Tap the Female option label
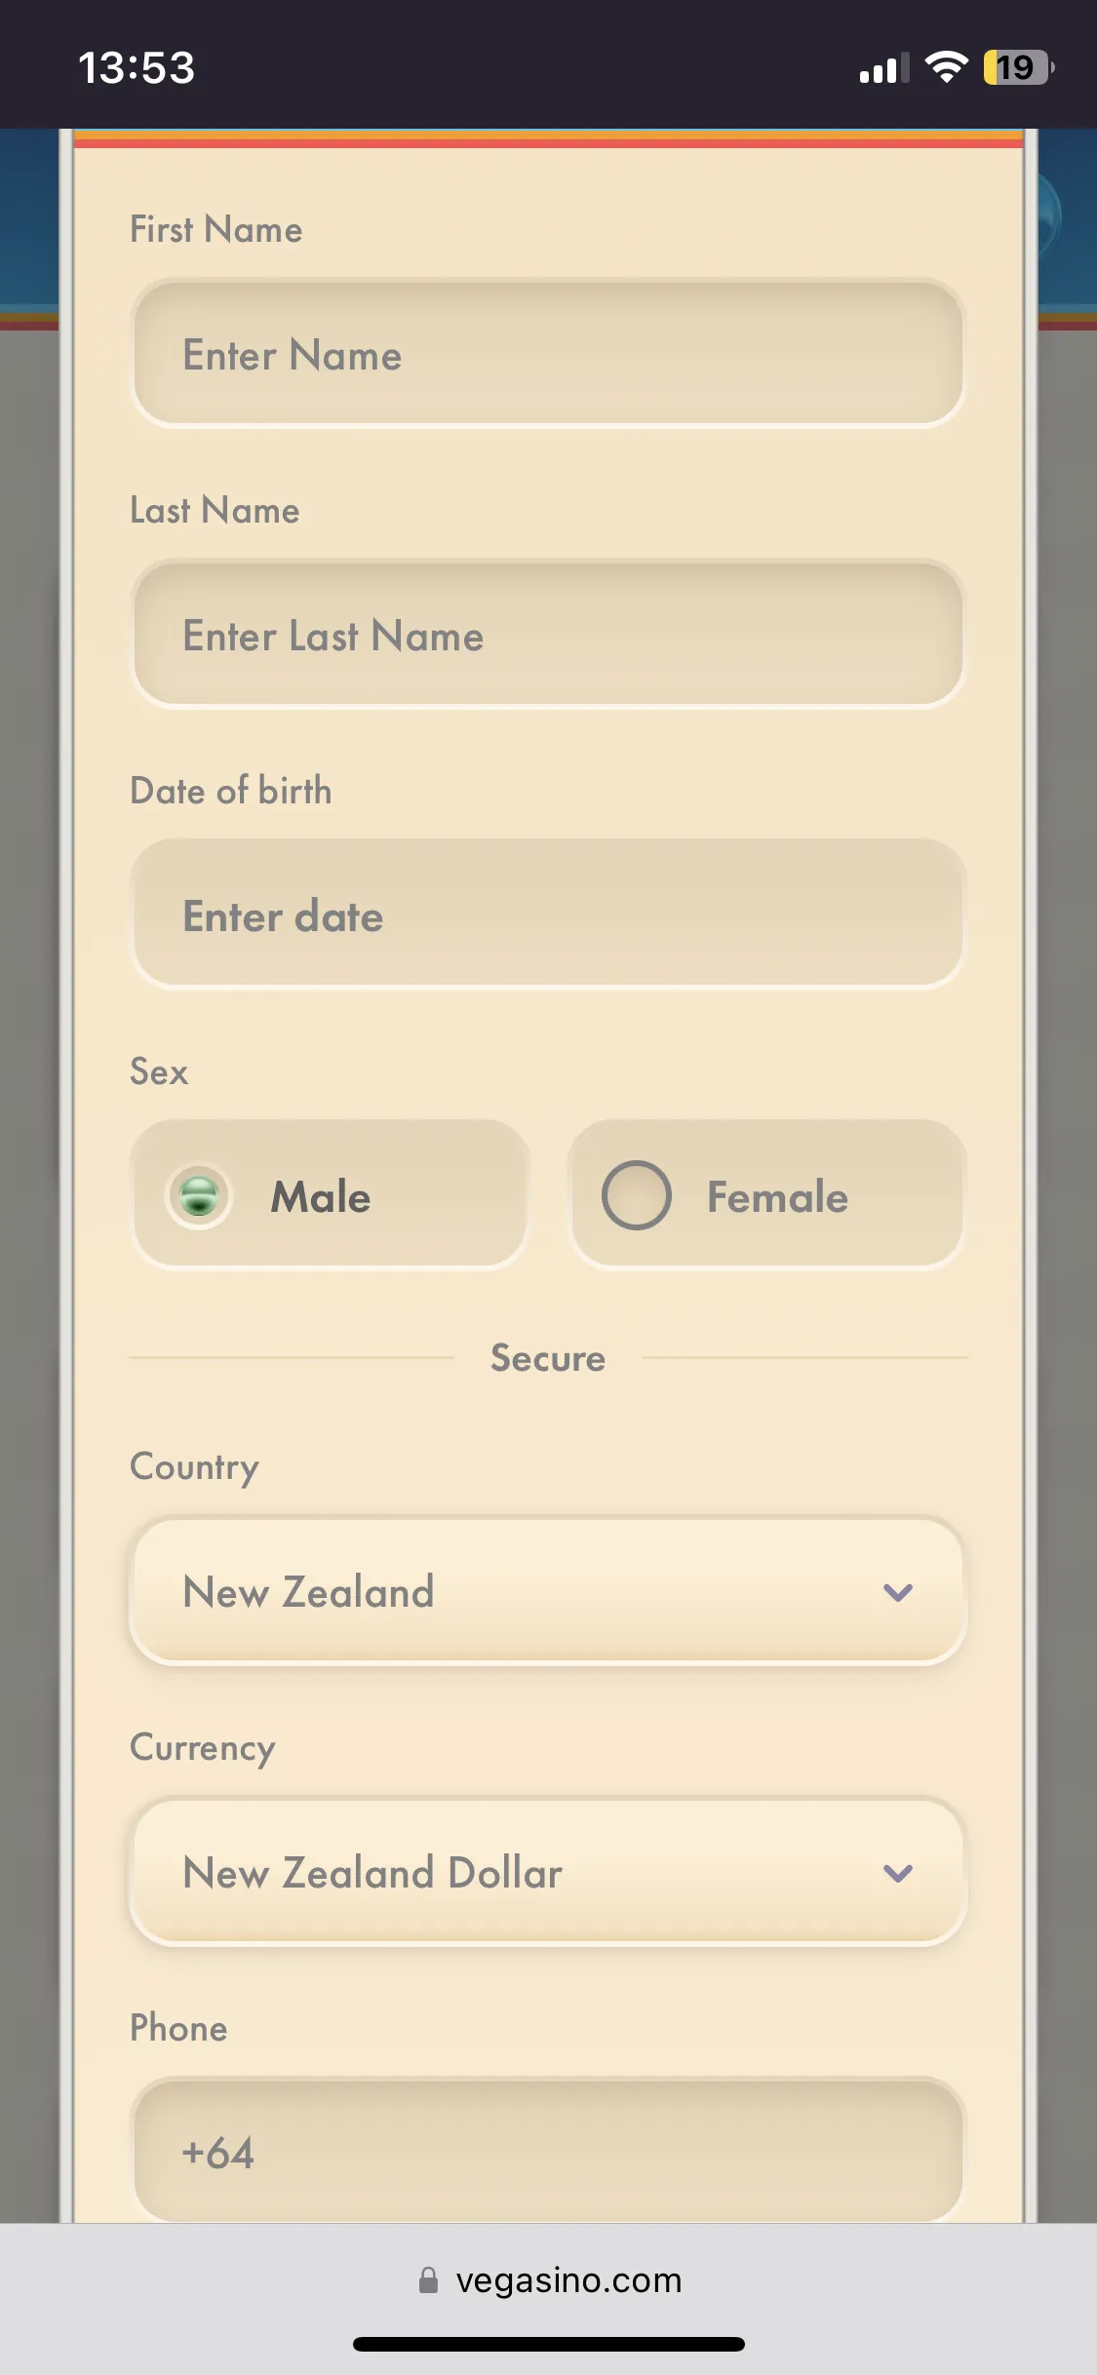The image size is (1097, 2375). 777,1197
